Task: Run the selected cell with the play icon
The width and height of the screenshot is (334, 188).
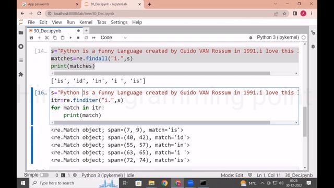Action: click(x=70, y=38)
